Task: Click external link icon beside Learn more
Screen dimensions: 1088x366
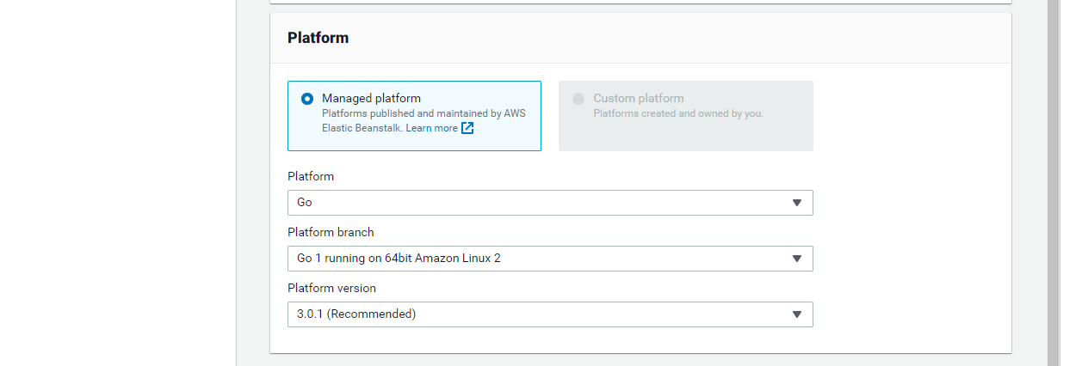Action: (x=467, y=128)
